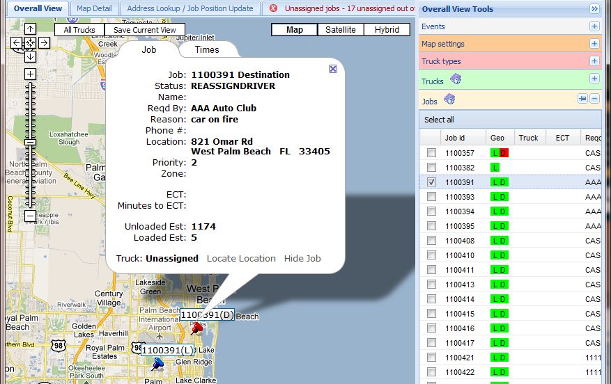Click the map zoom out minus button
Screen dimensions: 611x384
click(x=30, y=216)
